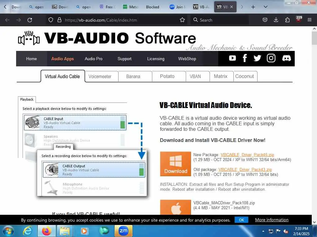Open the taskbar clock 7:33 PM
The height and width of the screenshot is (237, 317).
tap(301, 231)
